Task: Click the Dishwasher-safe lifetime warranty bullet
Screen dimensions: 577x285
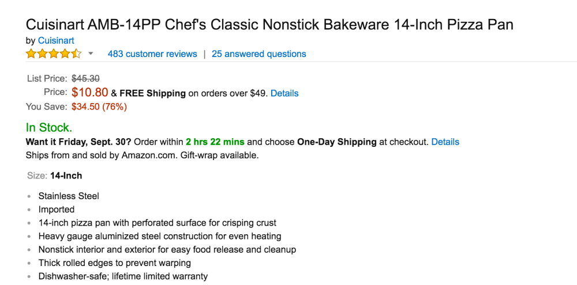Action: click(123, 276)
